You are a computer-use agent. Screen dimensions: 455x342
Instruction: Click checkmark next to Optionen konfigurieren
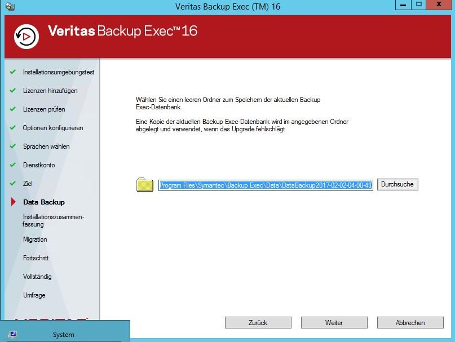[13, 127]
